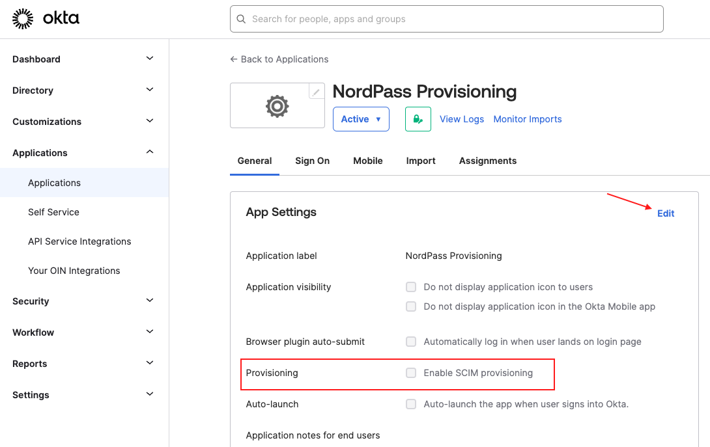Click the Okta logo
710x447 pixels.
click(x=46, y=19)
